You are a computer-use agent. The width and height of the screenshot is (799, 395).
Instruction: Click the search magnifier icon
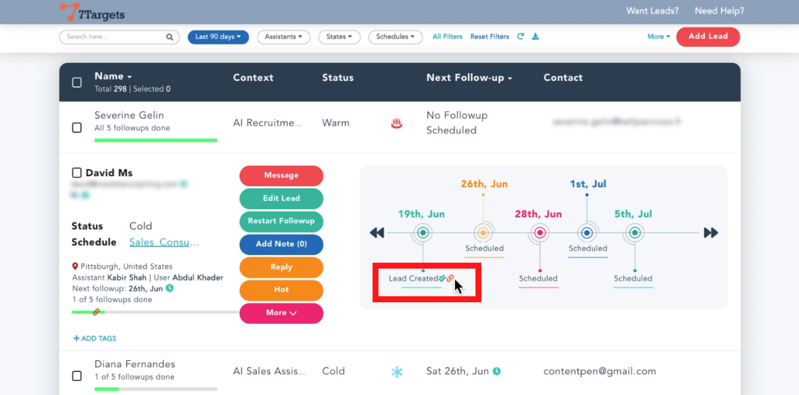[169, 37]
